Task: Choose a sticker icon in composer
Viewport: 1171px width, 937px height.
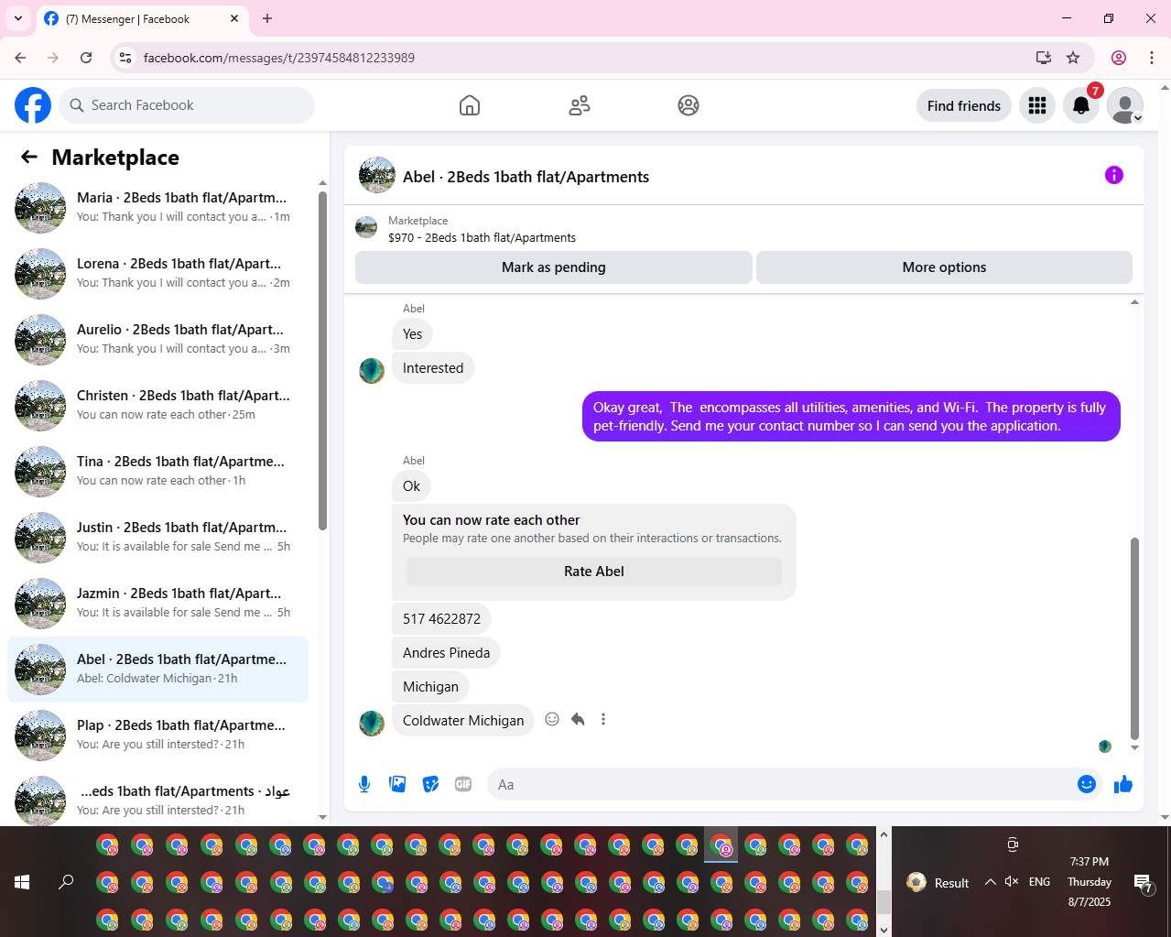Action: point(430,784)
